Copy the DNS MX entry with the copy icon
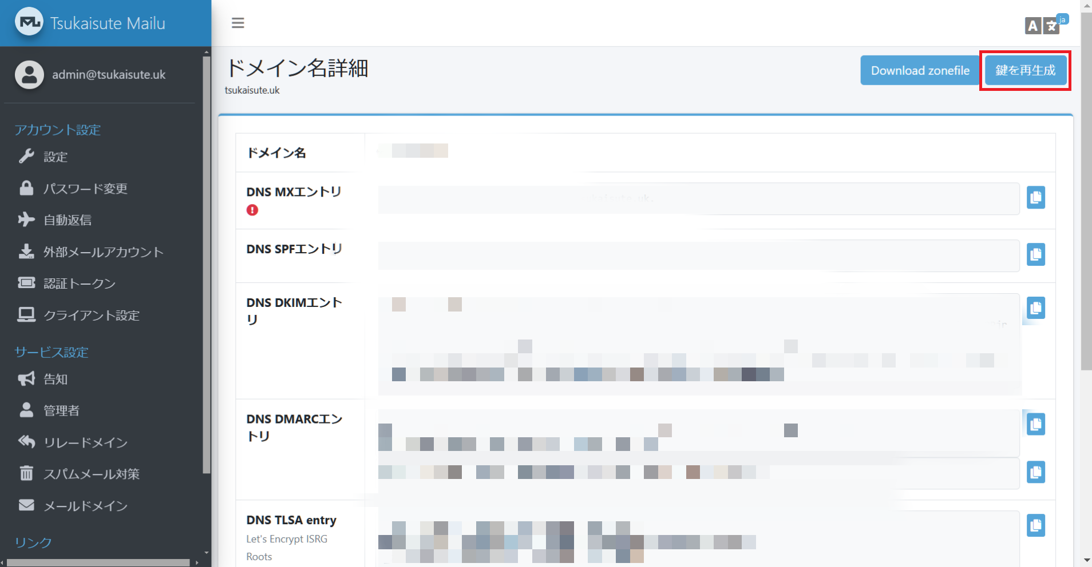Image resolution: width=1092 pixels, height=567 pixels. click(x=1036, y=197)
